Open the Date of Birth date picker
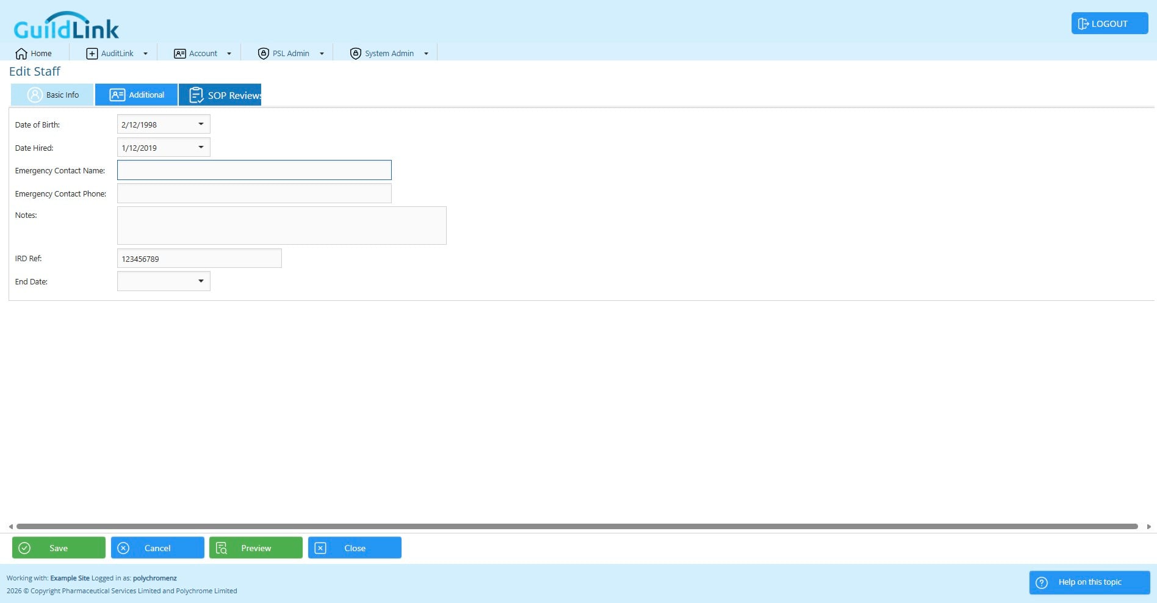Image resolution: width=1157 pixels, height=603 pixels. coord(201,124)
